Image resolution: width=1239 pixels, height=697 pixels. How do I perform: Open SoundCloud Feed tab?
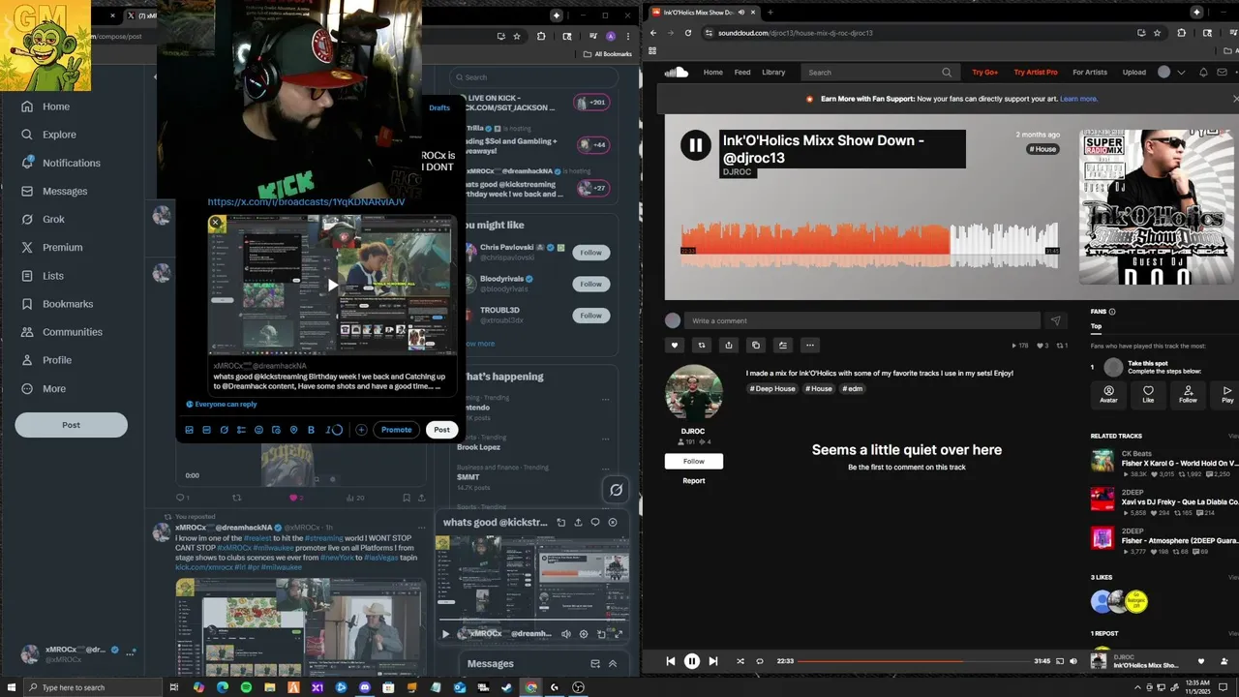[x=742, y=73]
